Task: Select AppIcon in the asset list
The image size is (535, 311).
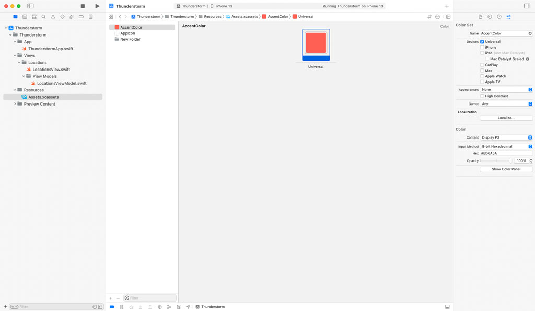Action: click(127, 33)
